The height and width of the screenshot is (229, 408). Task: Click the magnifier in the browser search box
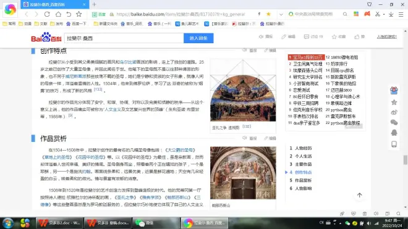click(345, 14)
